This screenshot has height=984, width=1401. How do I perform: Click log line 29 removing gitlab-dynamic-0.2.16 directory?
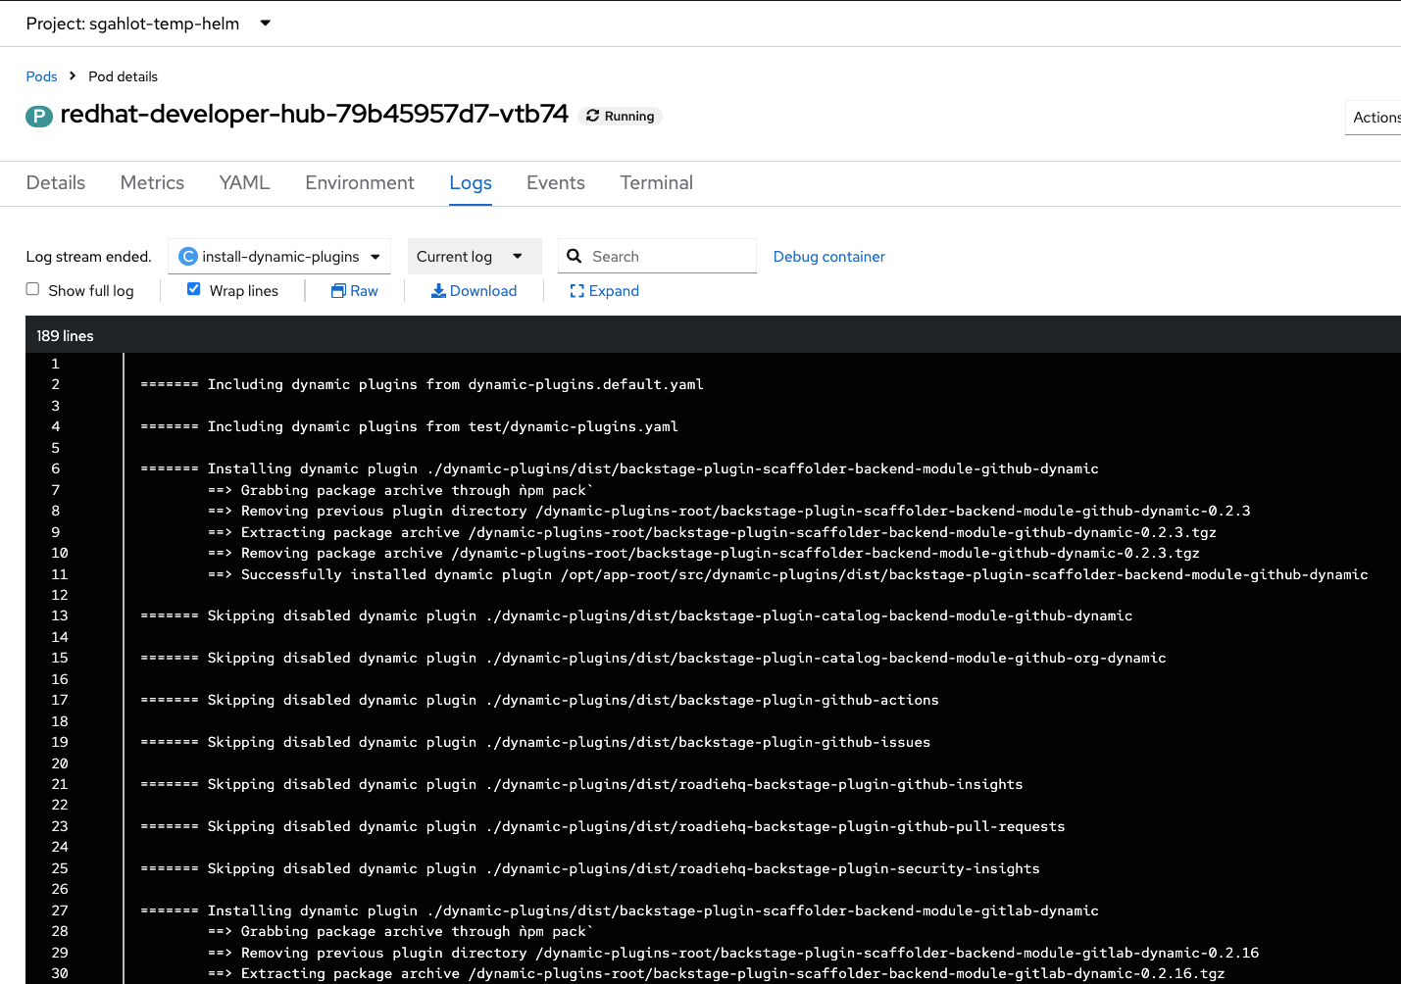[x=733, y=954]
